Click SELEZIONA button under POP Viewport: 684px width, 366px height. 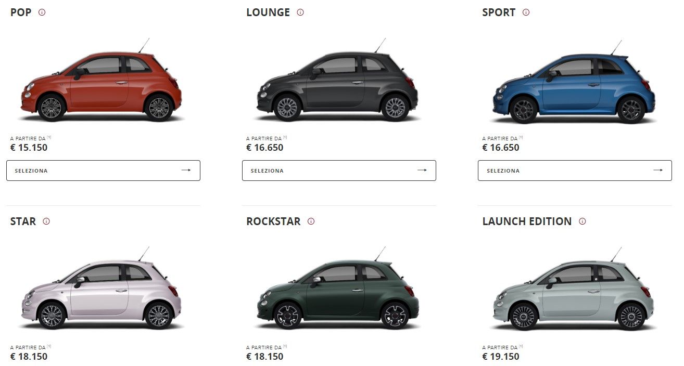(x=103, y=171)
